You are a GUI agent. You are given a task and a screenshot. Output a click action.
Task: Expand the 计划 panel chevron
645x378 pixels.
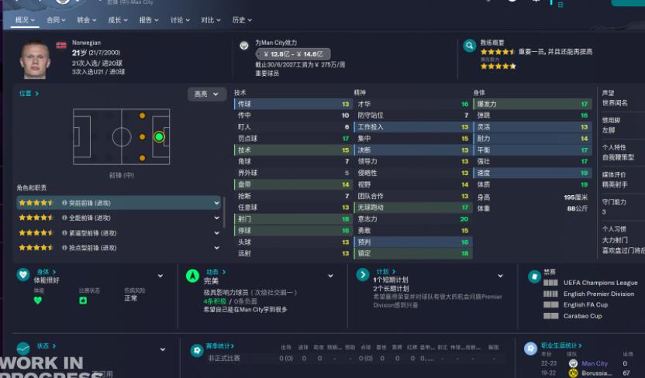pos(501,276)
